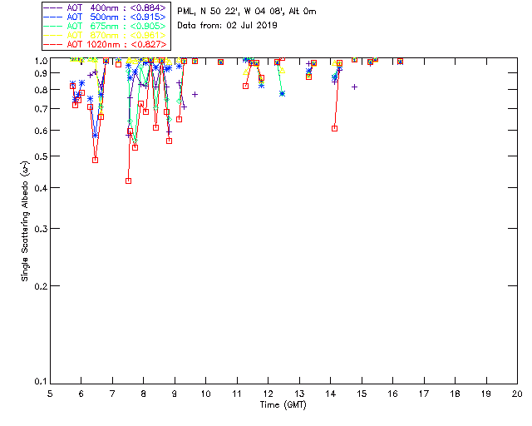Viewport: 532px width, 426px height.
Task: Click the isolated purple plus marker after 14.5 hours
Action: (354, 87)
